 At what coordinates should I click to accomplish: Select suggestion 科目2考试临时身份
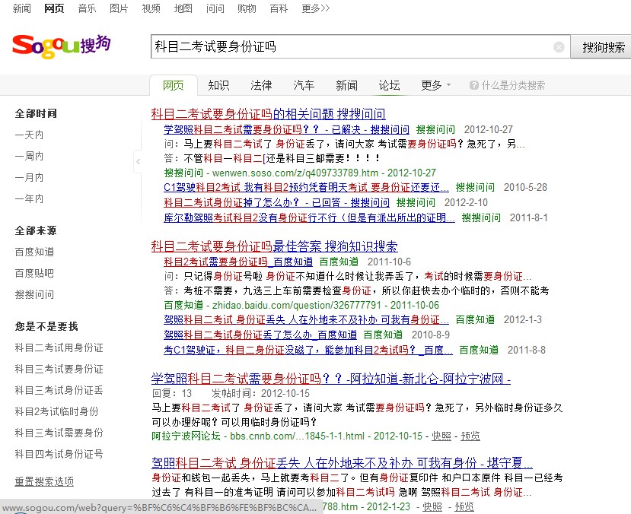pyautogui.click(x=56, y=411)
